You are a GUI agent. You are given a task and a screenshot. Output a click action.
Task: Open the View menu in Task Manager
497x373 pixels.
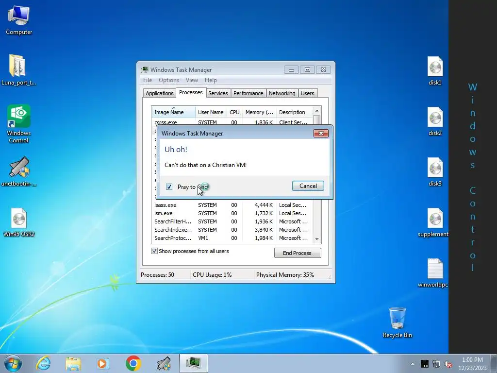tap(192, 80)
